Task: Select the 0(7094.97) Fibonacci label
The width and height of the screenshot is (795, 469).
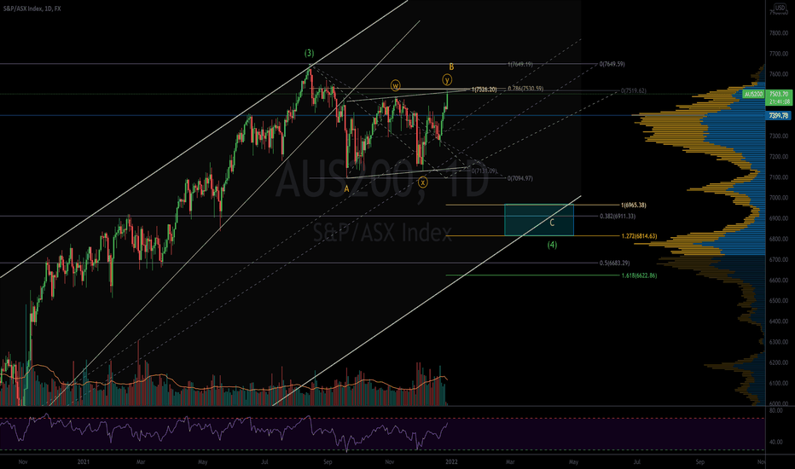Action: [520, 178]
